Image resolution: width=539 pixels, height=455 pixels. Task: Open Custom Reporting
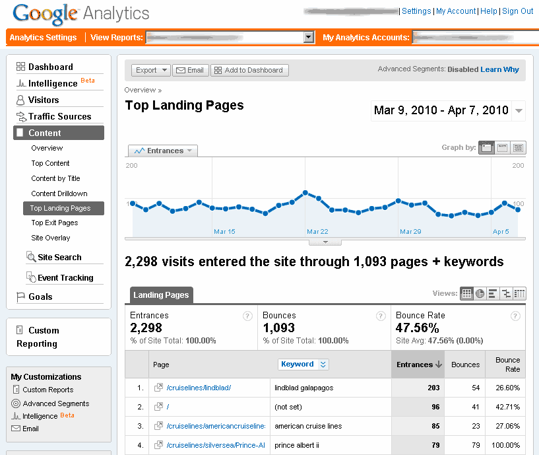pos(38,337)
